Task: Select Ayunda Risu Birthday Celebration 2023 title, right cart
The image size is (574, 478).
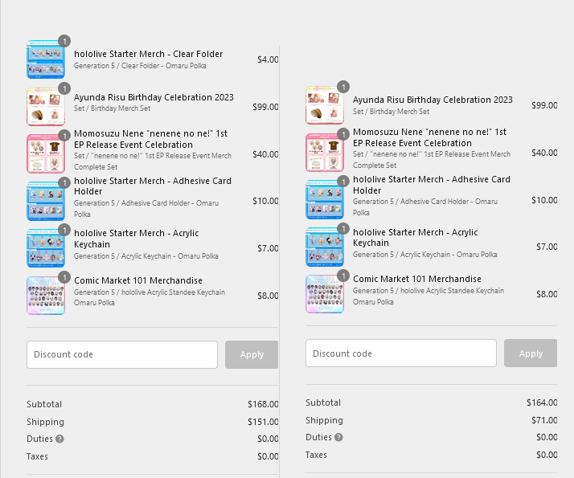Action: click(433, 100)
